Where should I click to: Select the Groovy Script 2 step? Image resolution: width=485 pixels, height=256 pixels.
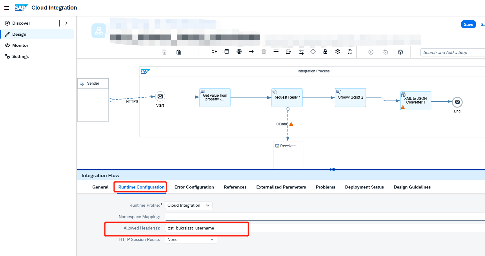point(350,98)
